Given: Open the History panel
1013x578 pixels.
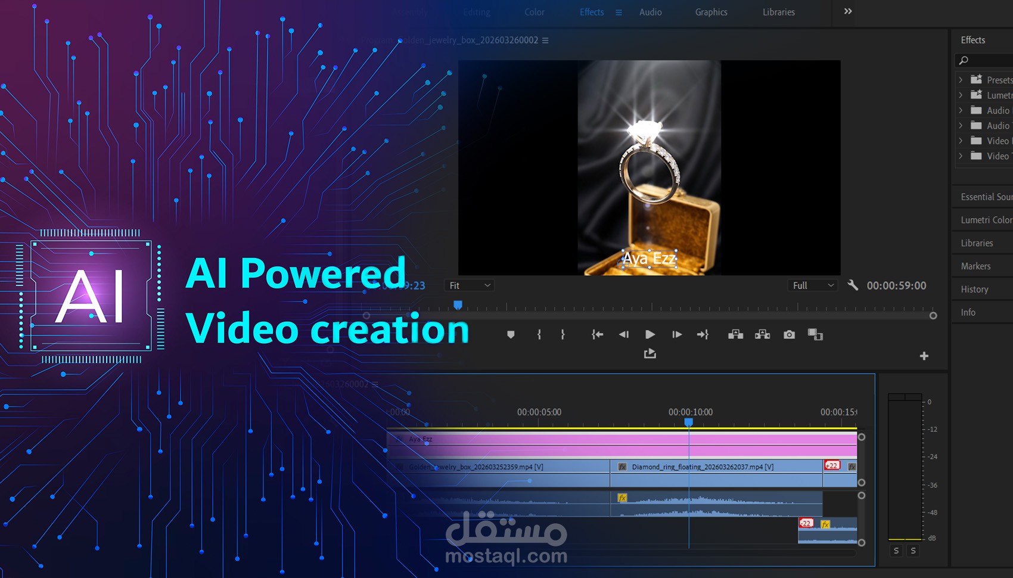Looking at the screenshot, I should [x=975, y=289].
